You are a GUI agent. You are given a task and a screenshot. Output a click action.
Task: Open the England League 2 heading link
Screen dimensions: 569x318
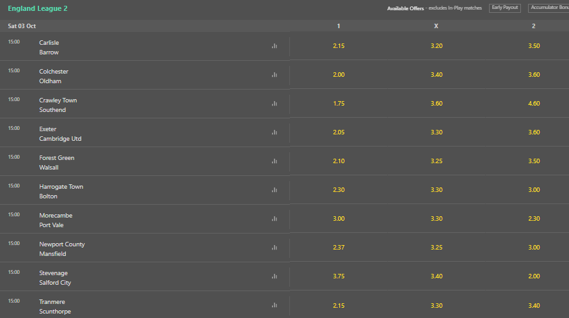point(38,8)
